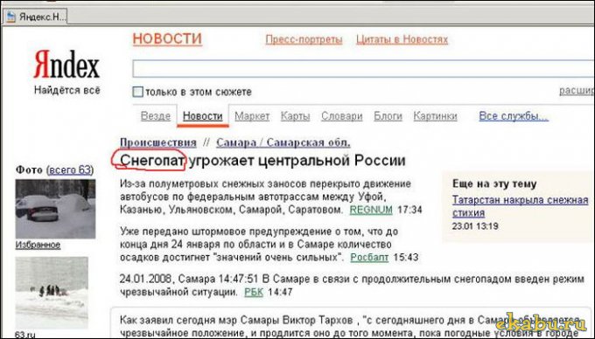Switch to the Карты tab
595x339 pixels.
pos(295,116)
